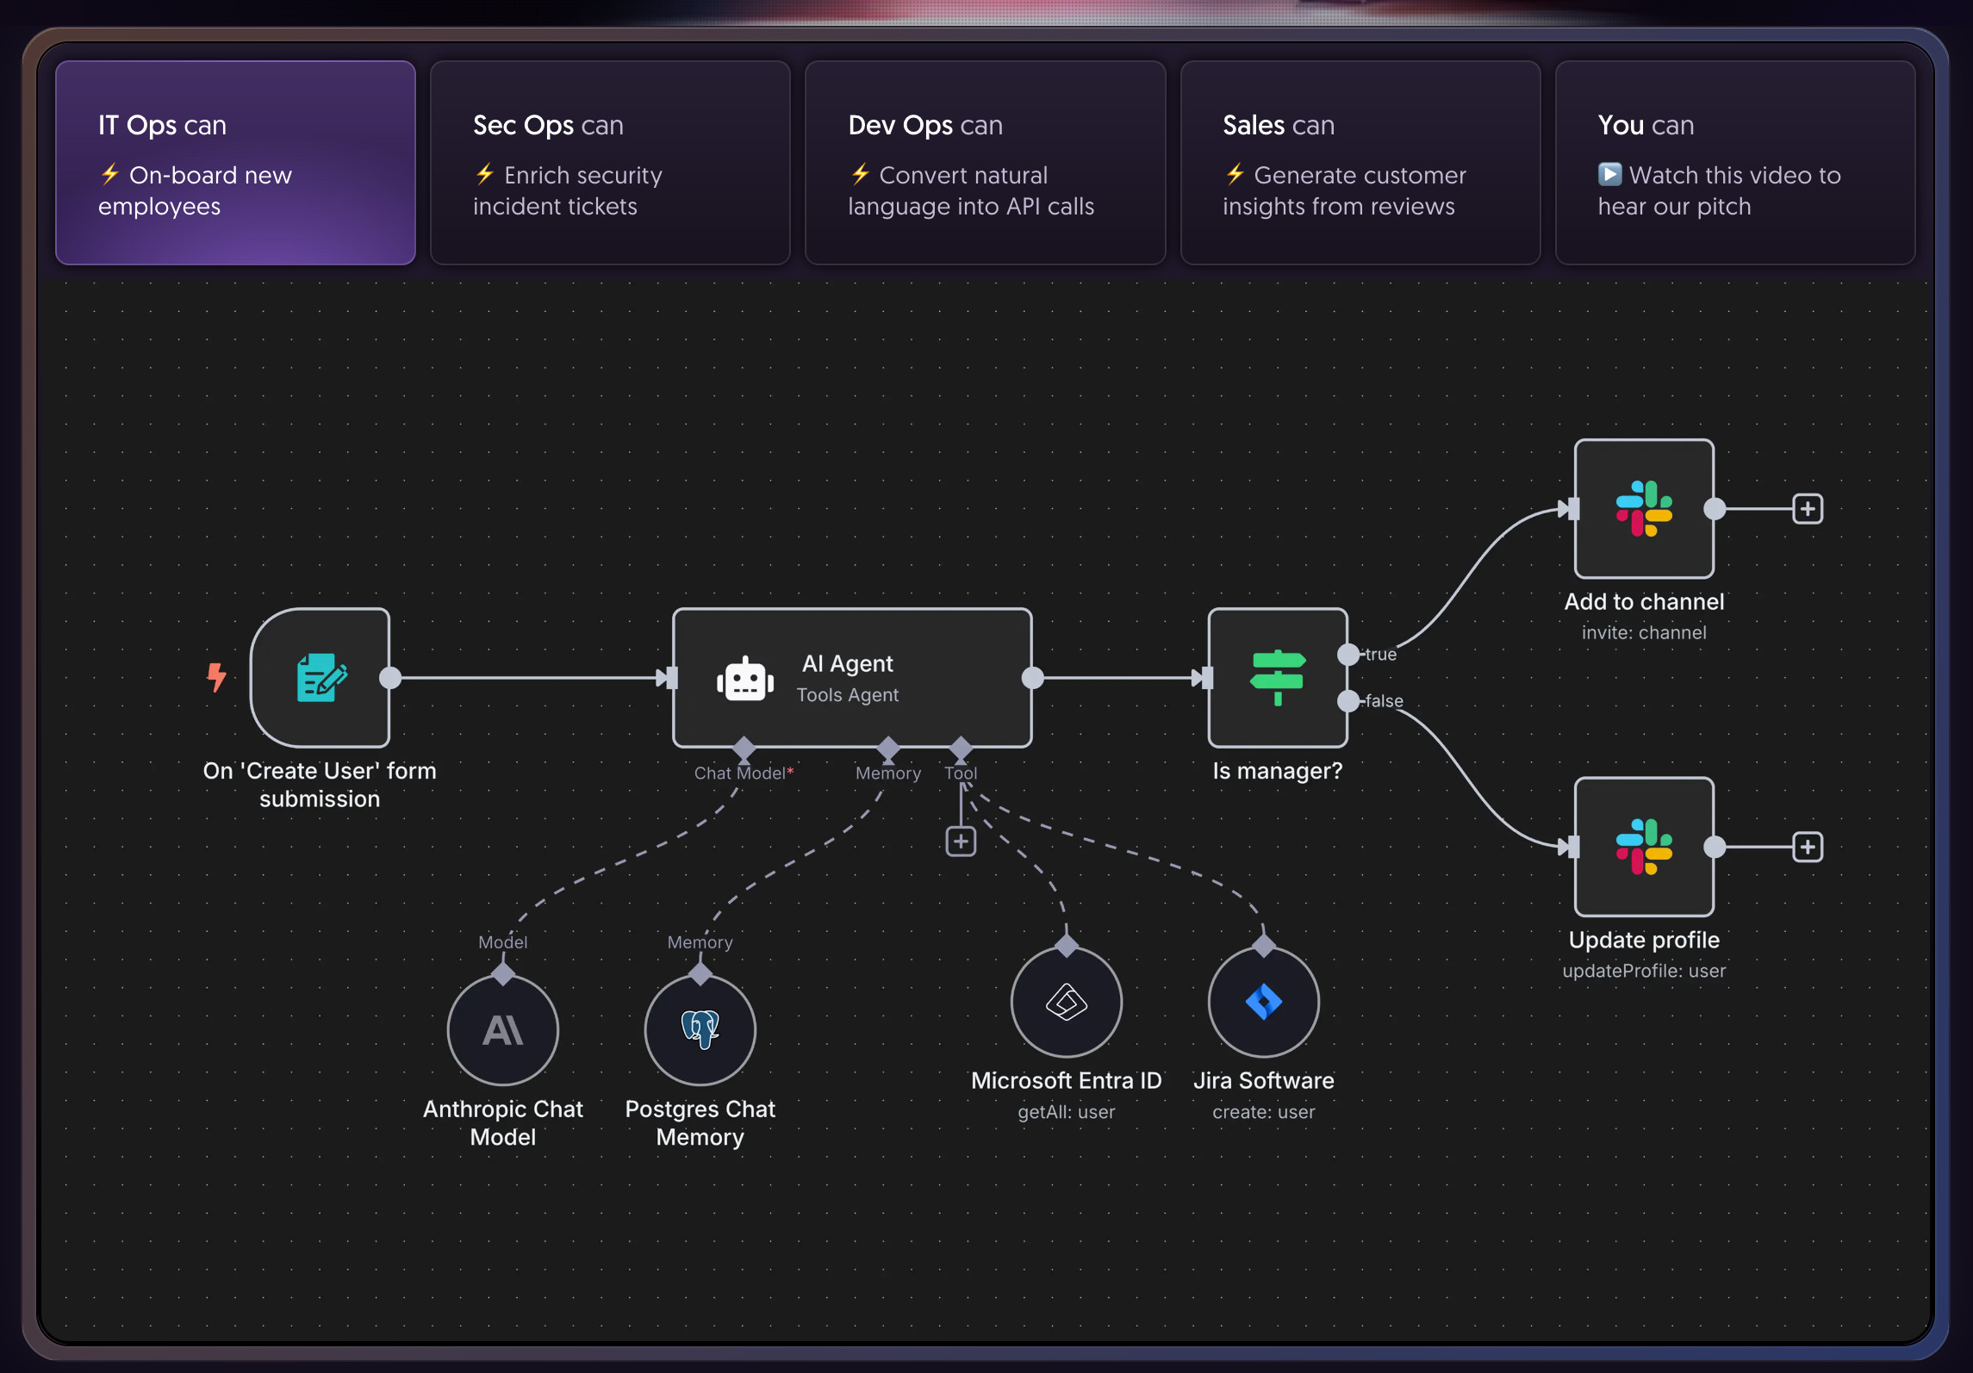1973x1373 pixels.
Task: Add a node after 'Update profile'
Action: click(1807, 847)
